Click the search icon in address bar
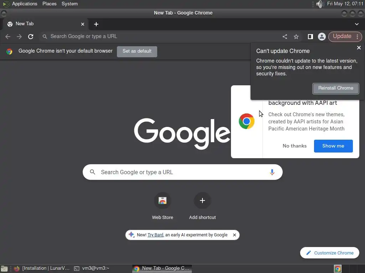The height and width of the screenshot is (273, 365). click(45, 37)
